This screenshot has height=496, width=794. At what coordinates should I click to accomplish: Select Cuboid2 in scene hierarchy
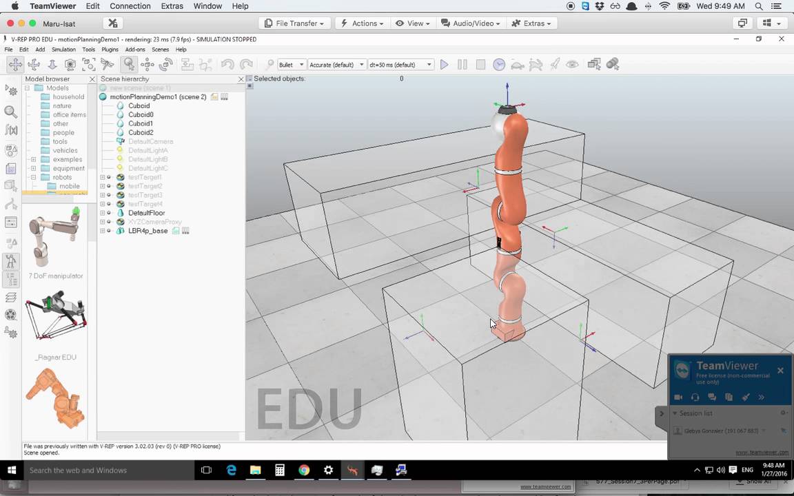[141, 132]
